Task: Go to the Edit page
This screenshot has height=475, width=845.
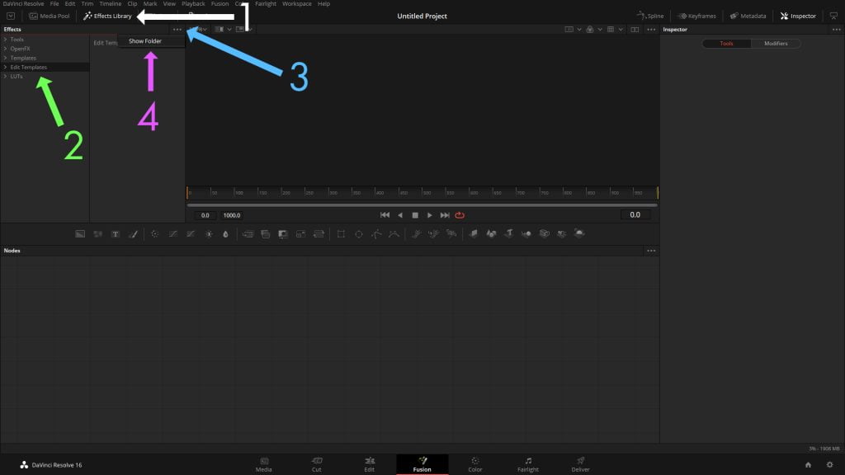Action: click(369, 464)
